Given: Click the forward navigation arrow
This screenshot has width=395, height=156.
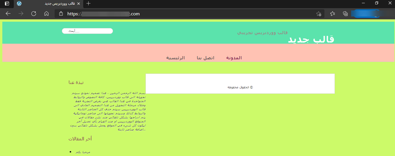Looking at the screenshot, I should [x=21, y=14].
